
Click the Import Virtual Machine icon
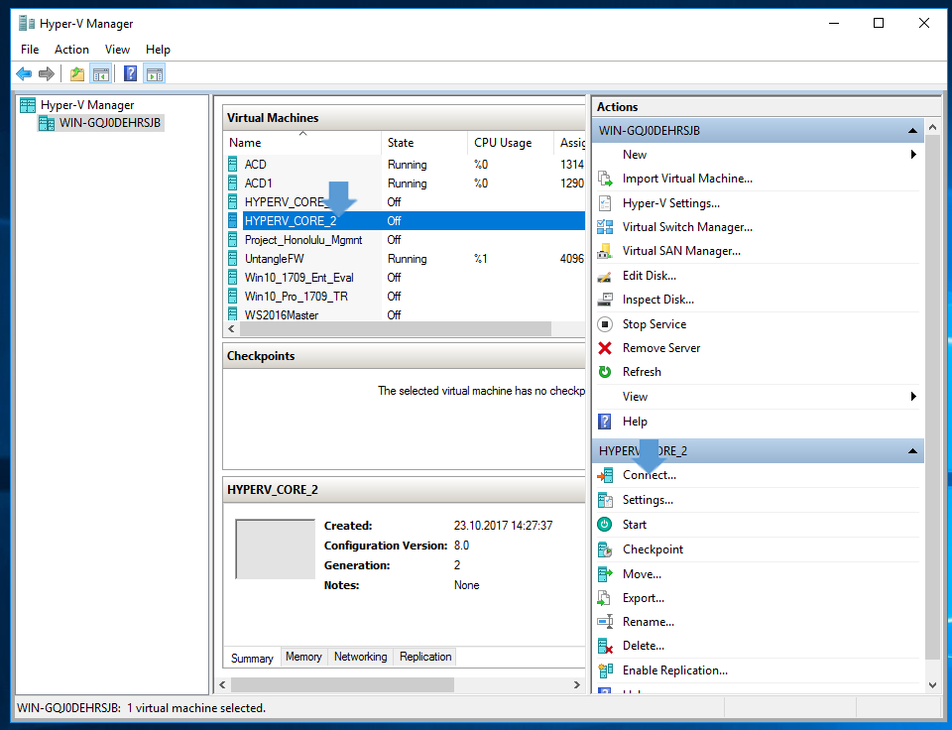(605, 179)
